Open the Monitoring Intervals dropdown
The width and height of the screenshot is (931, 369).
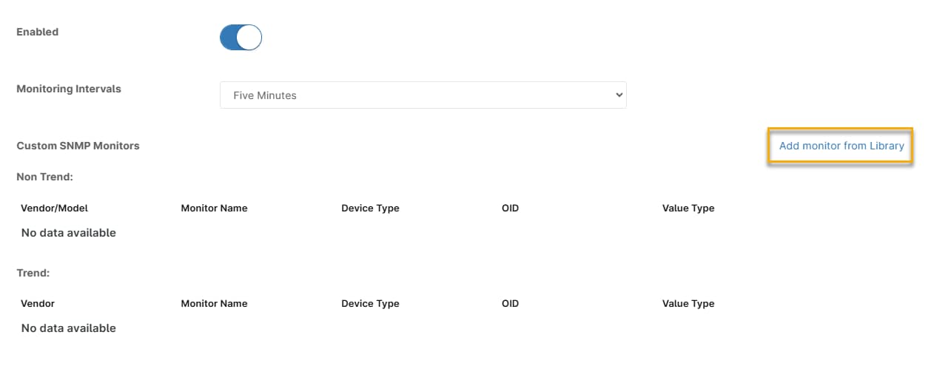(x=423, y=95)
